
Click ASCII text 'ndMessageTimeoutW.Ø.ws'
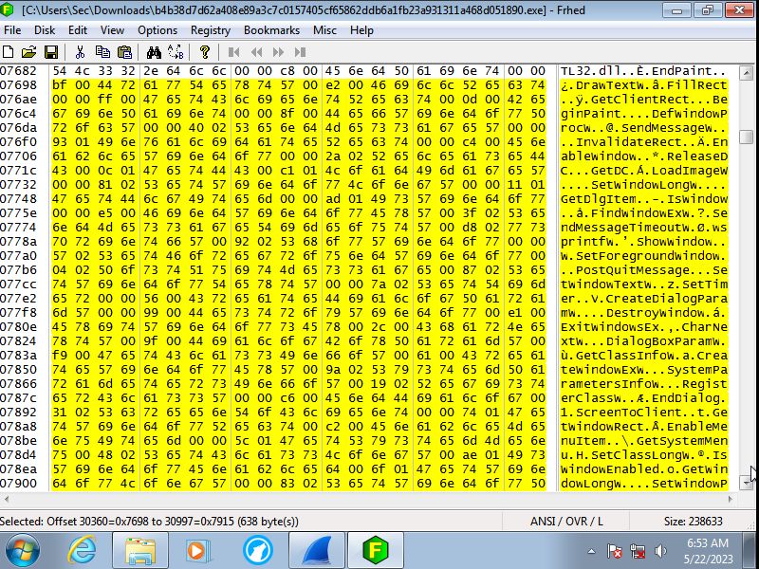point(644,228)
